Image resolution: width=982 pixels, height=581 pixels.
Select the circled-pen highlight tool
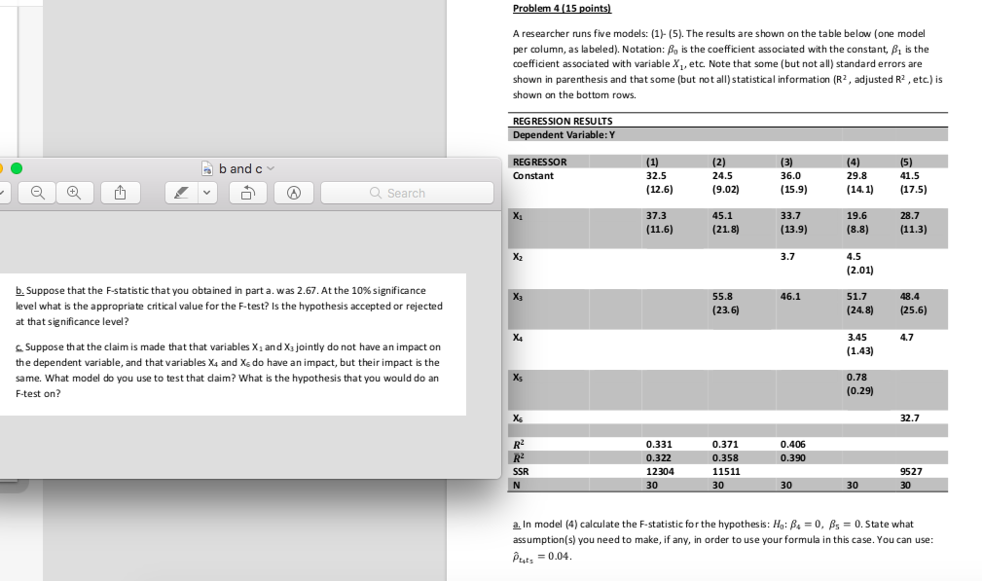(292, 192)
